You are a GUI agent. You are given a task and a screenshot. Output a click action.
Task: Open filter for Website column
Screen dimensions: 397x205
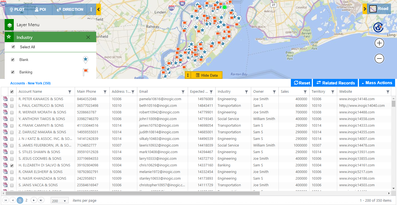(x=388, y=92)
